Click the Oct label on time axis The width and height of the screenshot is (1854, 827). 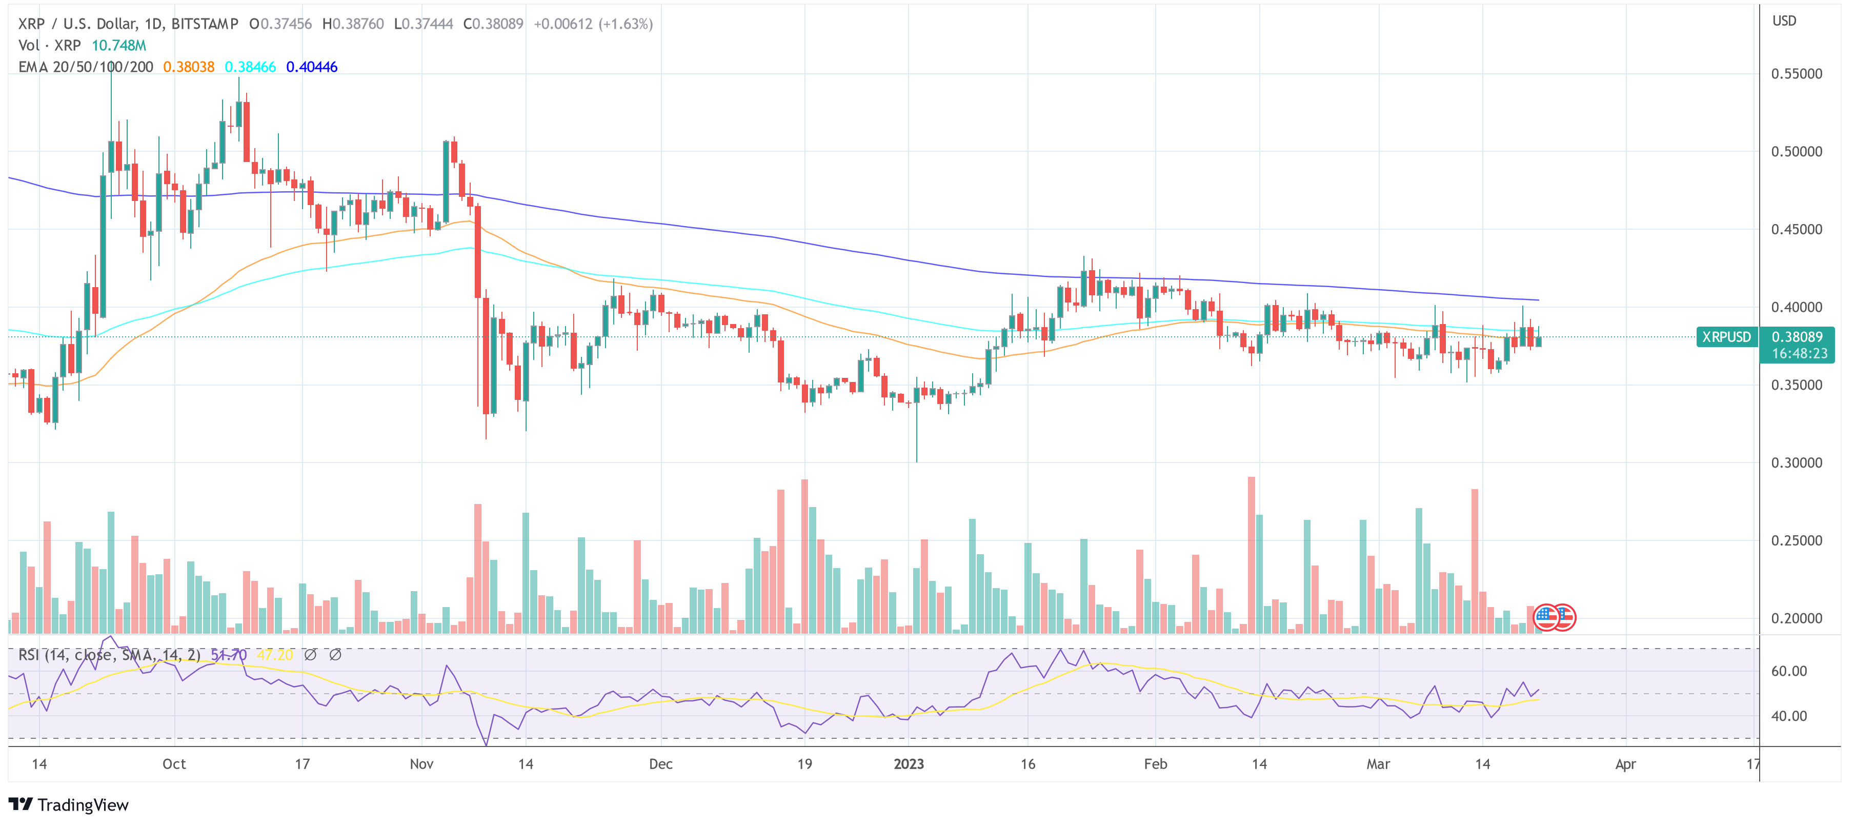point(174,763)
